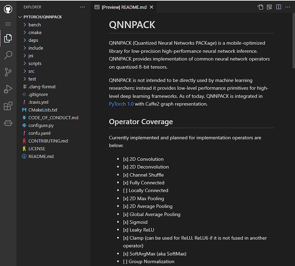Open the LICENSE file
Viewport: 295px width, 266px height.
(x=37, y=149)
